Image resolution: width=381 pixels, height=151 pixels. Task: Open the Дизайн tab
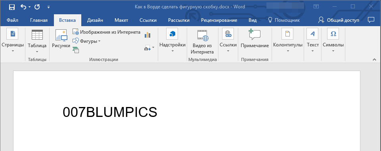click(x=95, y=20)
